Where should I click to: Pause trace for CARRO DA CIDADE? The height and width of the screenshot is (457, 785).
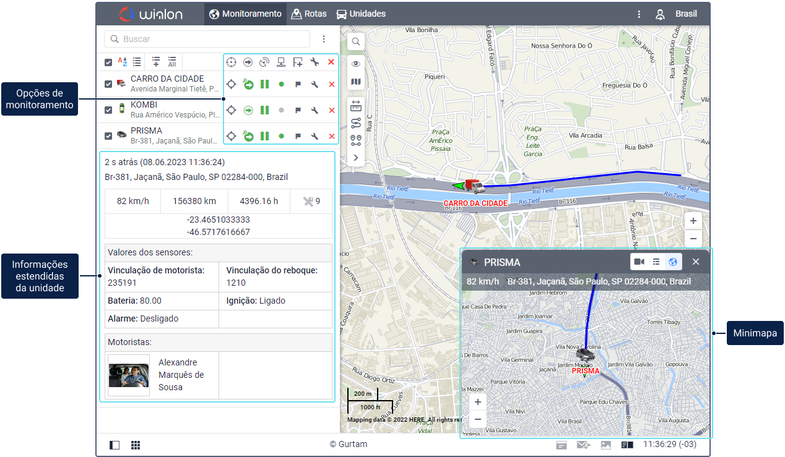[x=264, y=84]
